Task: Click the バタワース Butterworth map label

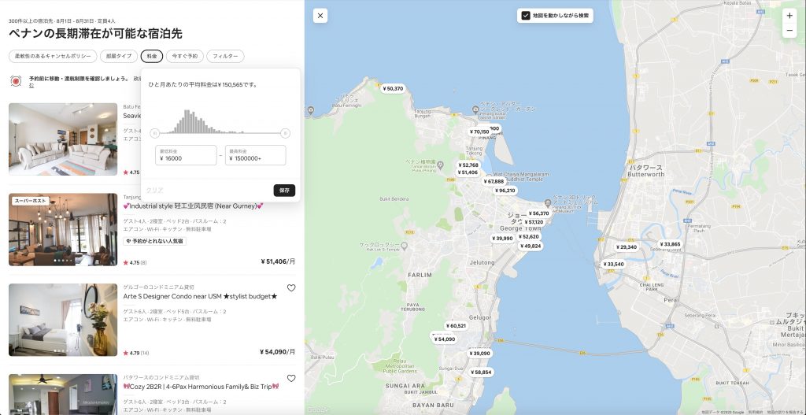Action: click(645, 171)
